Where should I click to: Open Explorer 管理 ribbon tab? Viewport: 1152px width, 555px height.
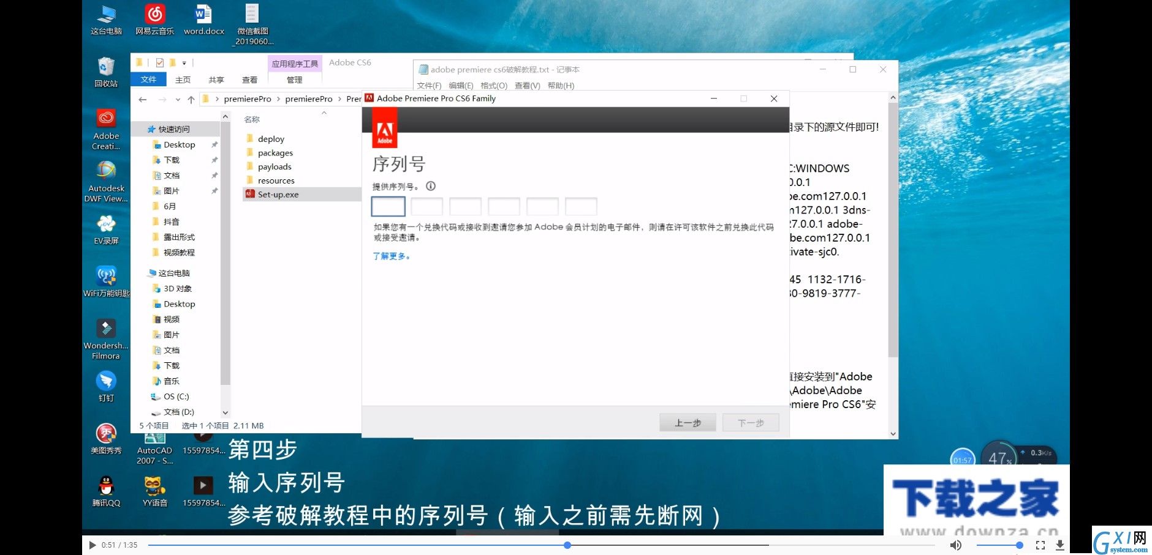coord(295,80)
